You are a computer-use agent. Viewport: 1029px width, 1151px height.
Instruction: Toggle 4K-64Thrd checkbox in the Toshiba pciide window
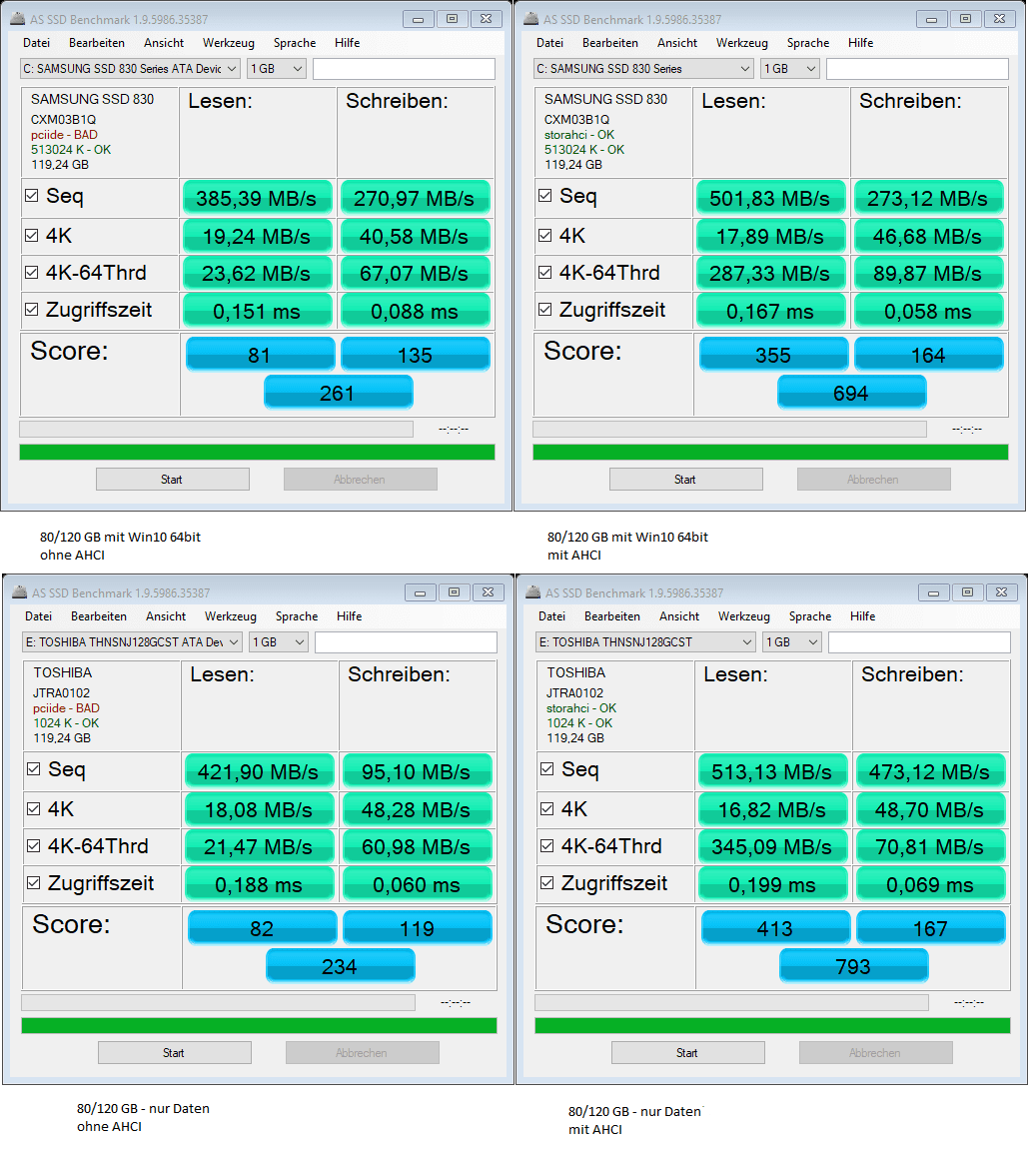click(x=34, y=845)
